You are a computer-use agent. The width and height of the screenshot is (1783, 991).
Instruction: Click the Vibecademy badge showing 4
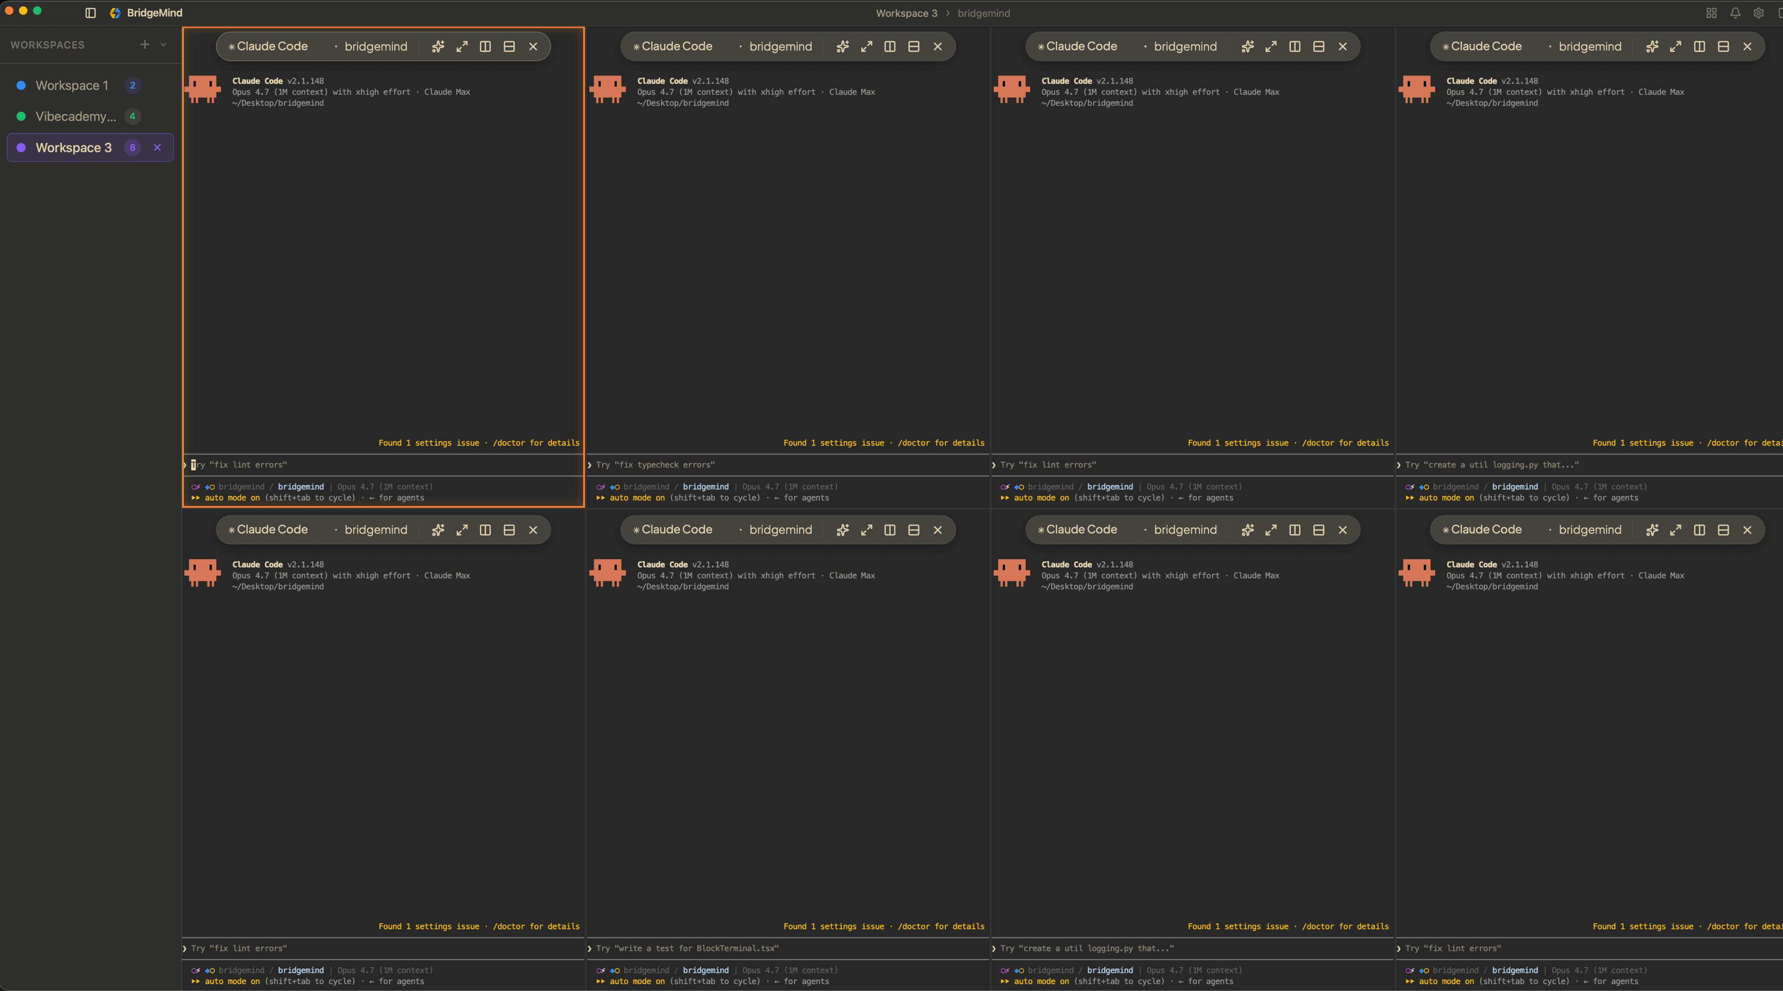[132, 116]
